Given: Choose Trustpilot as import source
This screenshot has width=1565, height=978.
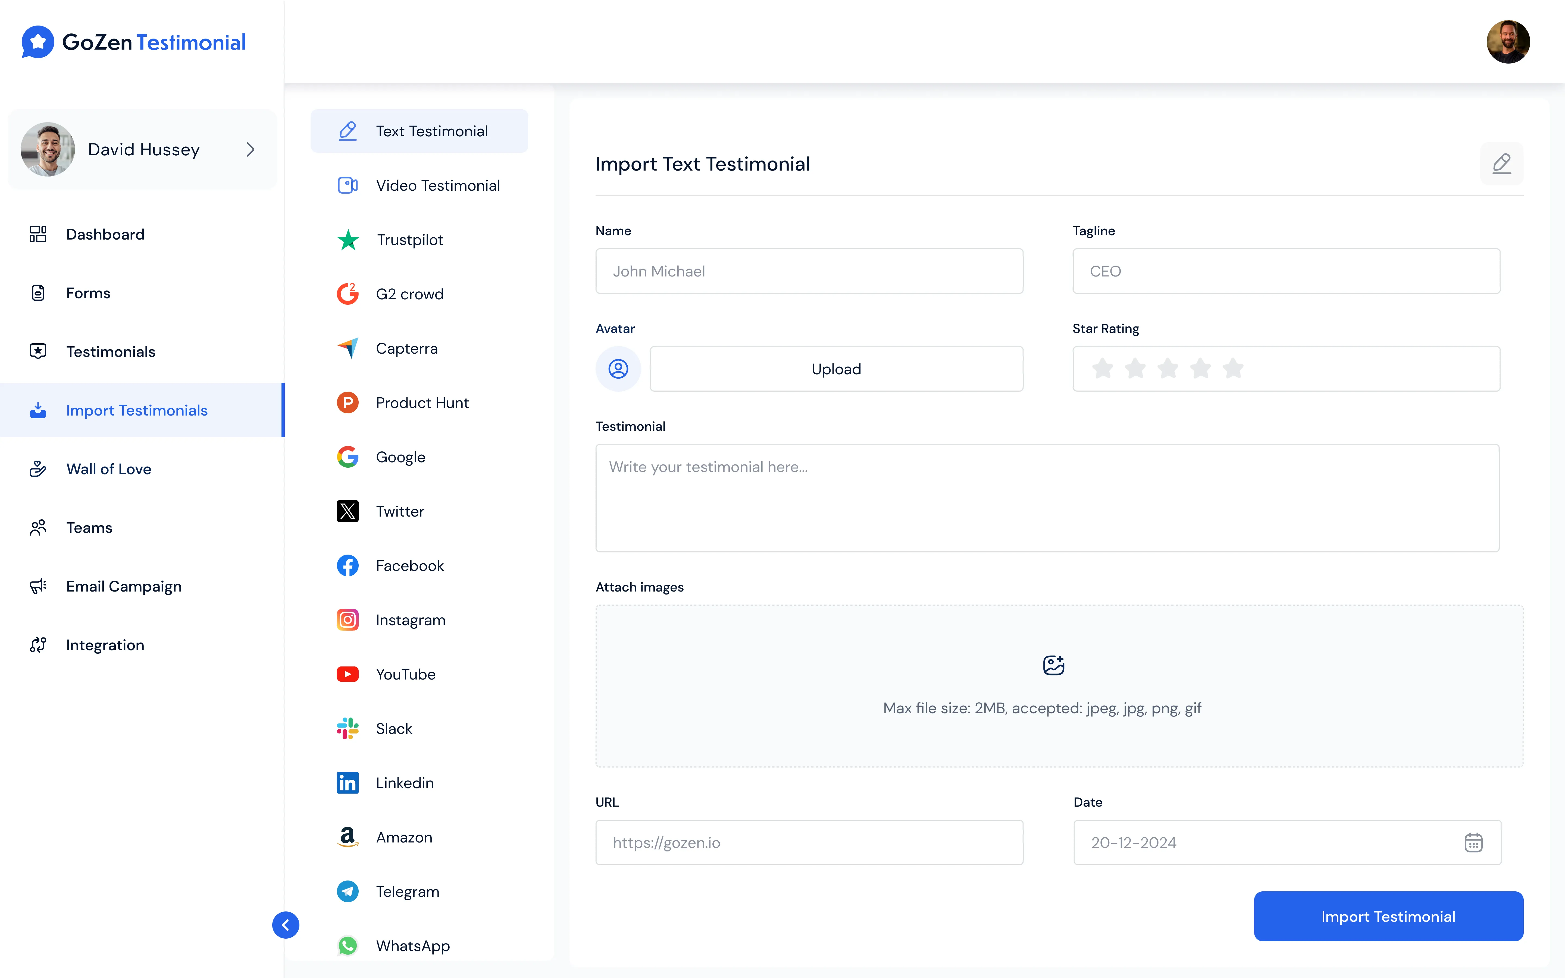Looking at the screenshot, I should pos(419,240).
